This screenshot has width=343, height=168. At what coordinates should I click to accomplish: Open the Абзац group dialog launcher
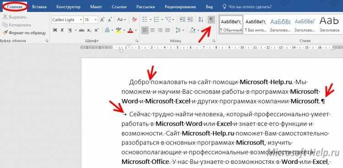(214, 41)
